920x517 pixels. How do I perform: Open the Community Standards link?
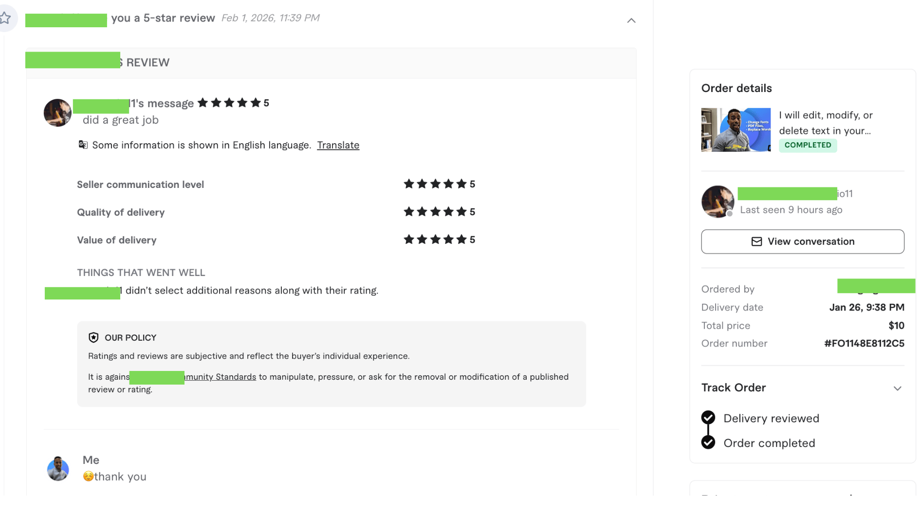tap(220, 377)
